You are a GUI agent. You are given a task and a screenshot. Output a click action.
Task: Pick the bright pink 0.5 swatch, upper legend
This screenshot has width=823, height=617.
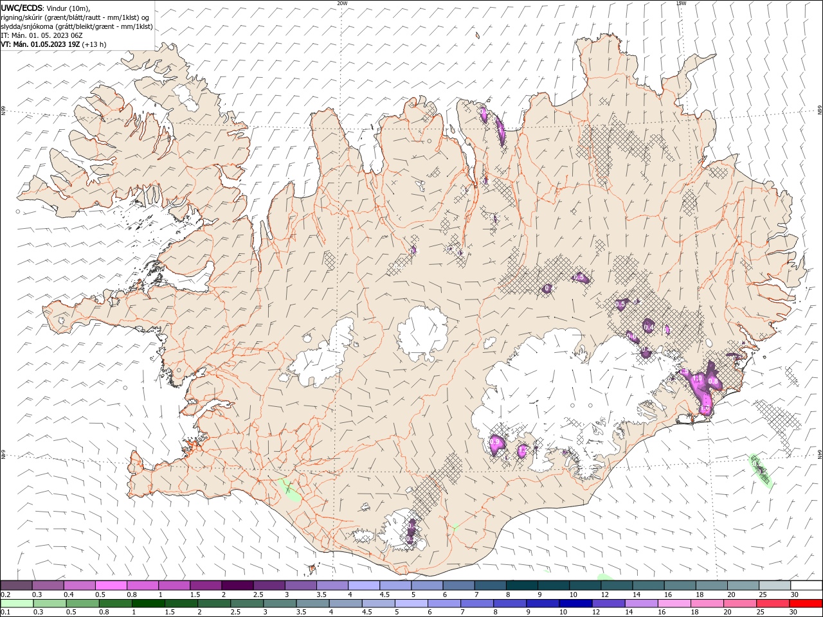click(111, 586)
